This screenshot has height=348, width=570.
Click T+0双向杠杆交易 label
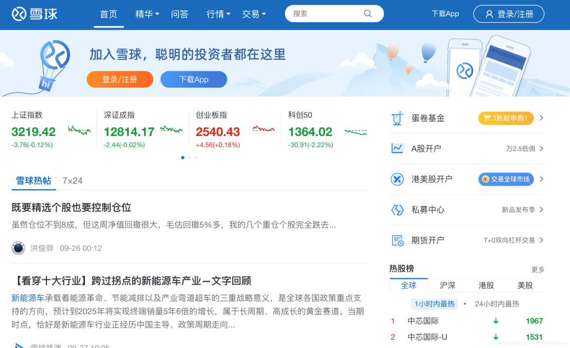(x=509, y=240)
